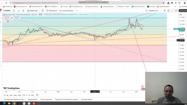Show more bookmarks chevron
Viewport: 187px width, 105px height.
175,6
